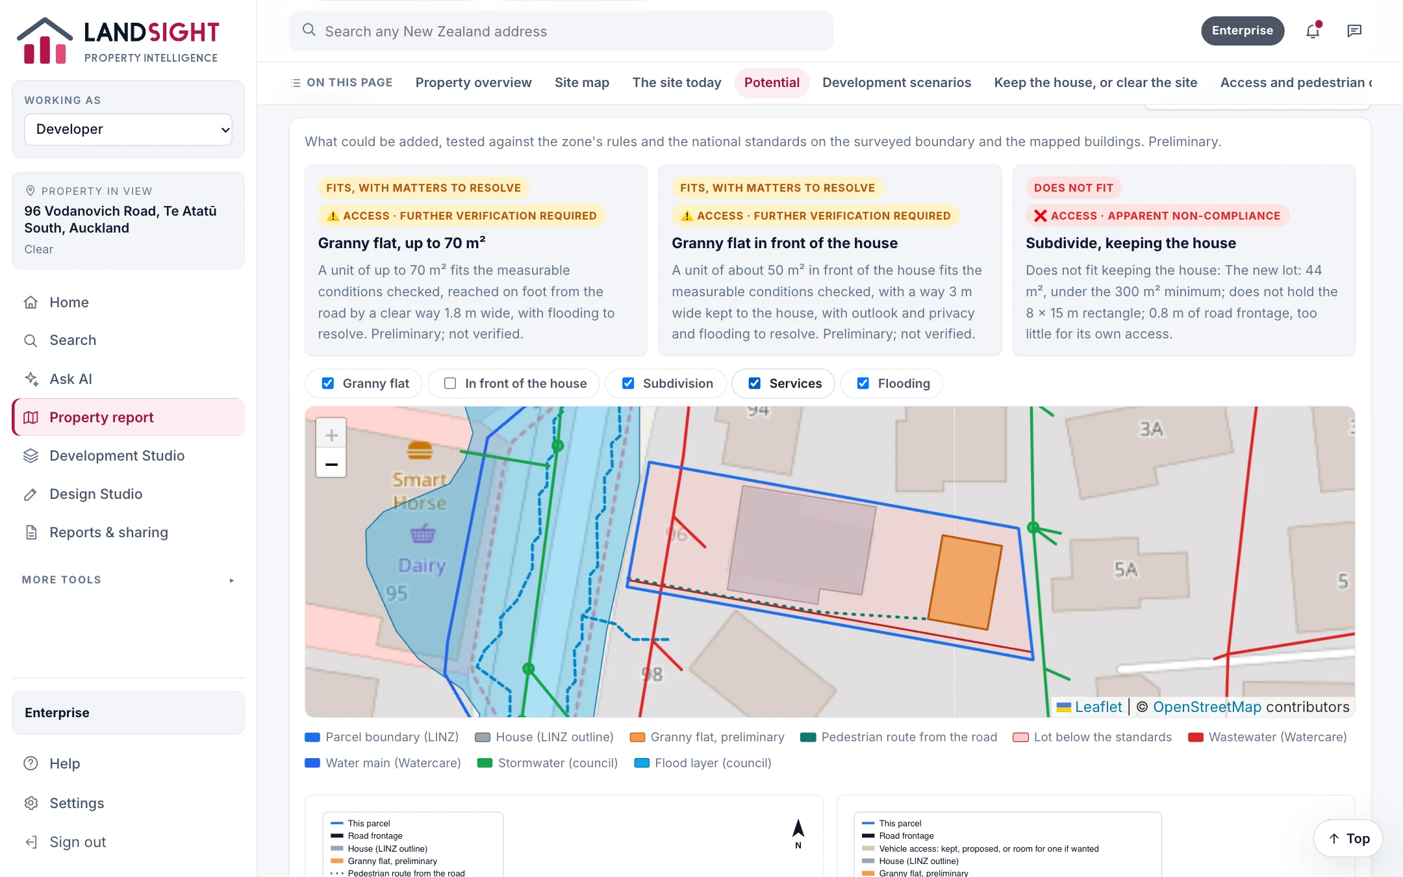Screen dimensions: 1403x877
Task: Click the Enterprise badge in header
Action: 1242,31
